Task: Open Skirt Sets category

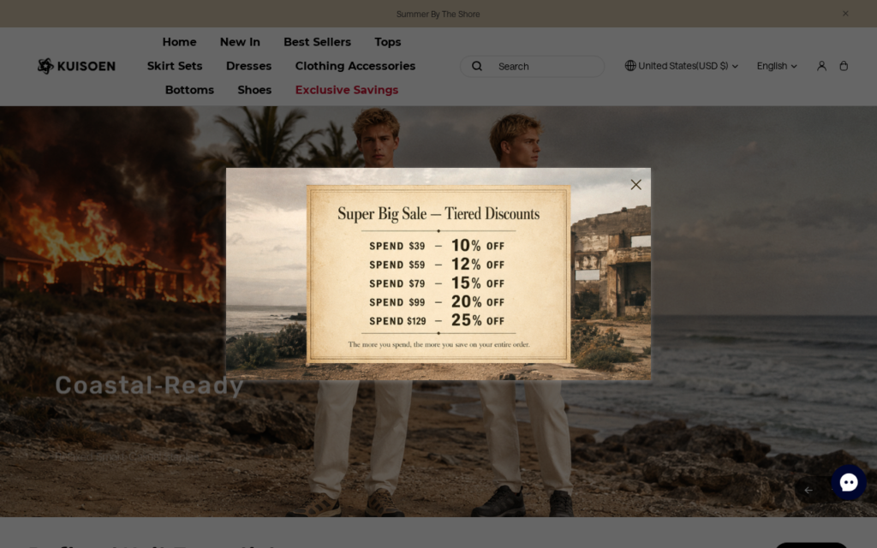Action: [175, 66]
